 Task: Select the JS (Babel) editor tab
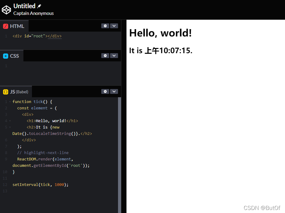point(16,92)
